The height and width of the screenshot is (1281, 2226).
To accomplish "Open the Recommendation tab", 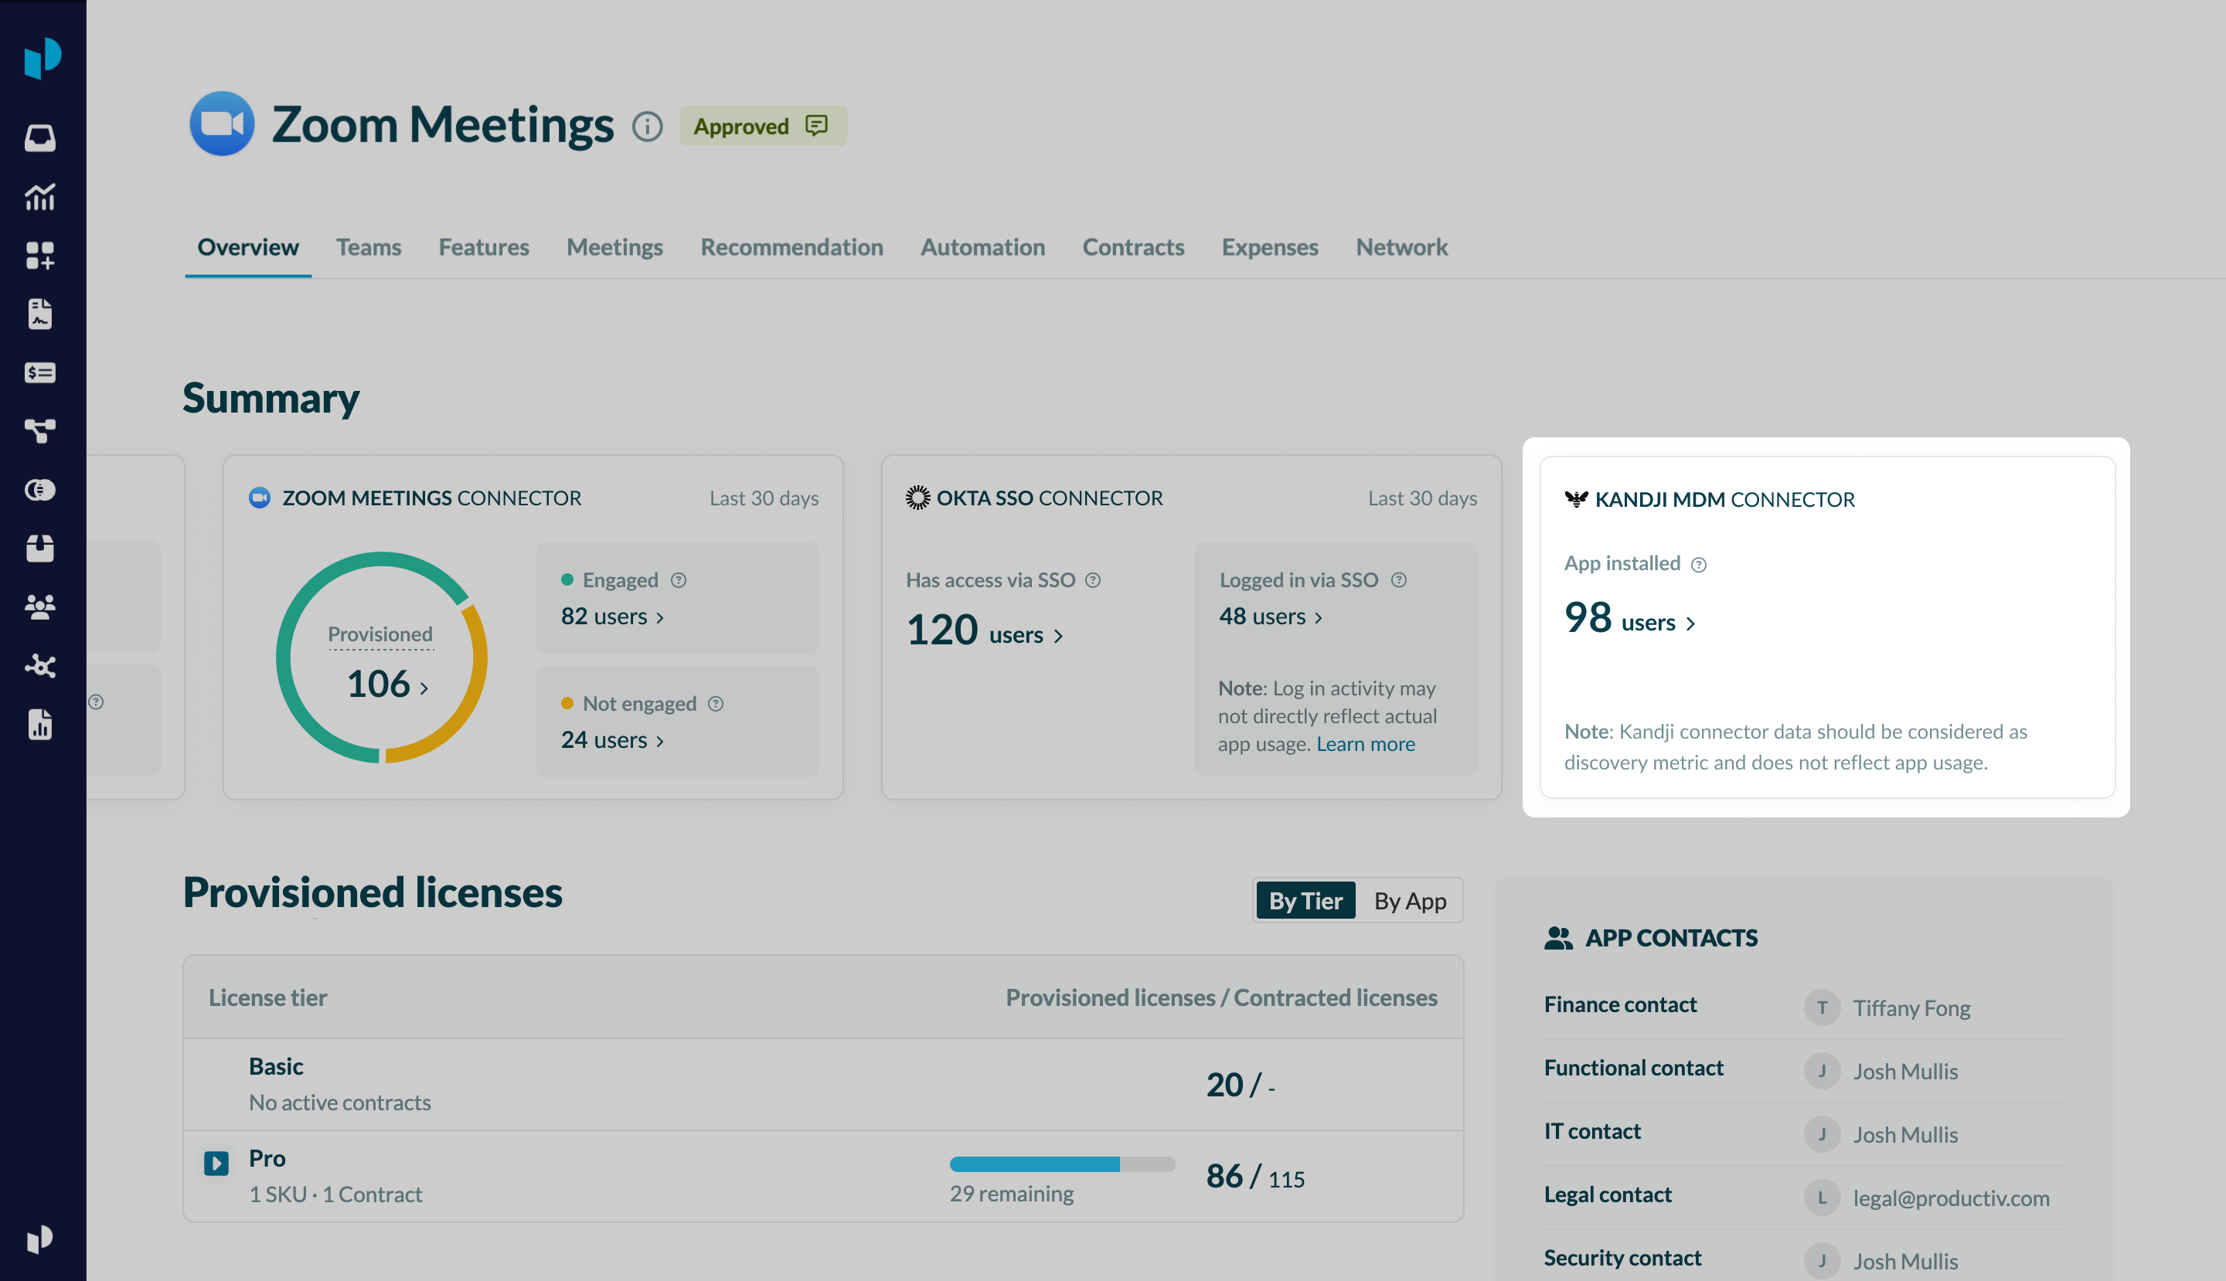I will [791, 247].
